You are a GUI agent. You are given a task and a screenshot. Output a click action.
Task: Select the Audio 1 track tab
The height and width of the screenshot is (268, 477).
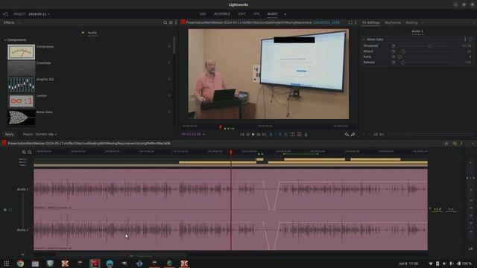pos(417,31)
